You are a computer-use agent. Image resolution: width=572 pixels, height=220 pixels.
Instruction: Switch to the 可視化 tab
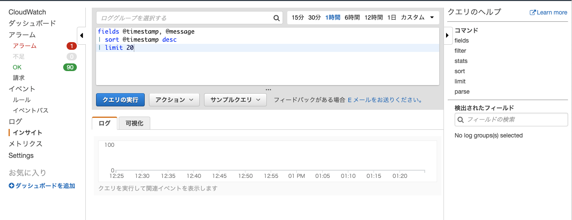point(134,123)
